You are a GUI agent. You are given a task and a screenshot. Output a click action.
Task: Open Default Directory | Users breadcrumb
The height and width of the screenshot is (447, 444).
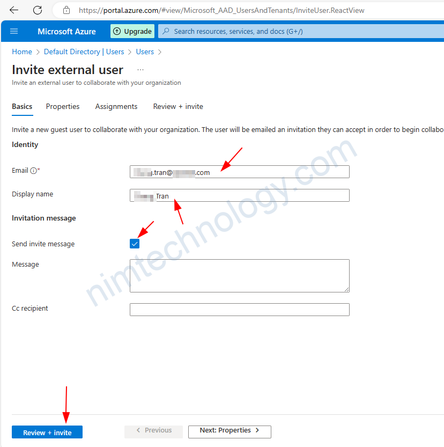pos(84,52)
